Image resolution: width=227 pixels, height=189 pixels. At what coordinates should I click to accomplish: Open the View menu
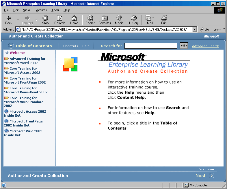point(26,10)
